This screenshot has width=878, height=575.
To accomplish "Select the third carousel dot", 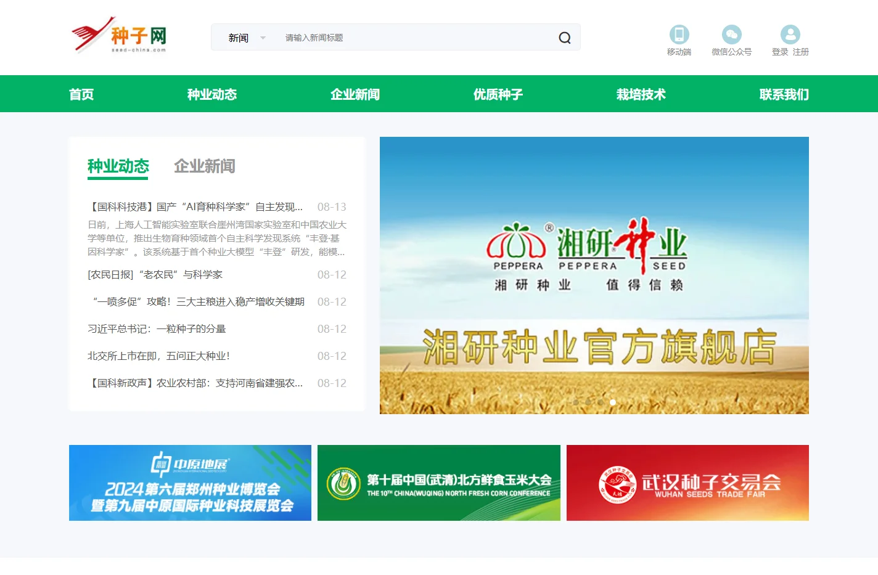I will tap(601, 402).
